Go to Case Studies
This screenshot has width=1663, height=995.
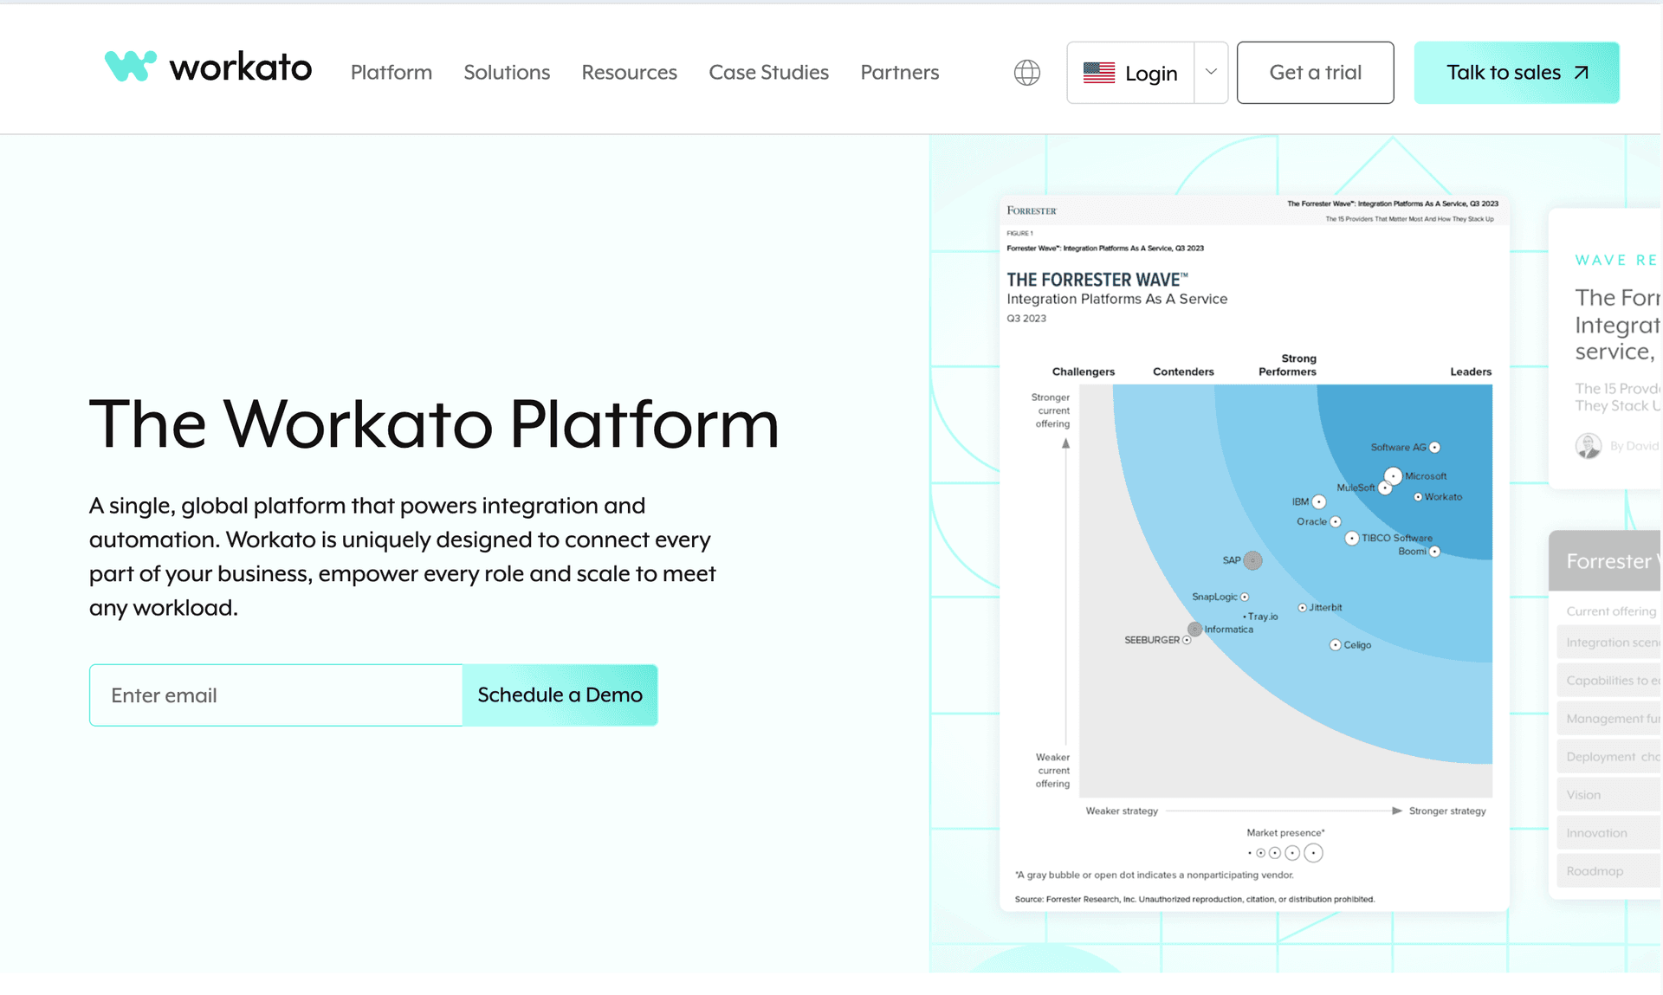click(769, 73)
